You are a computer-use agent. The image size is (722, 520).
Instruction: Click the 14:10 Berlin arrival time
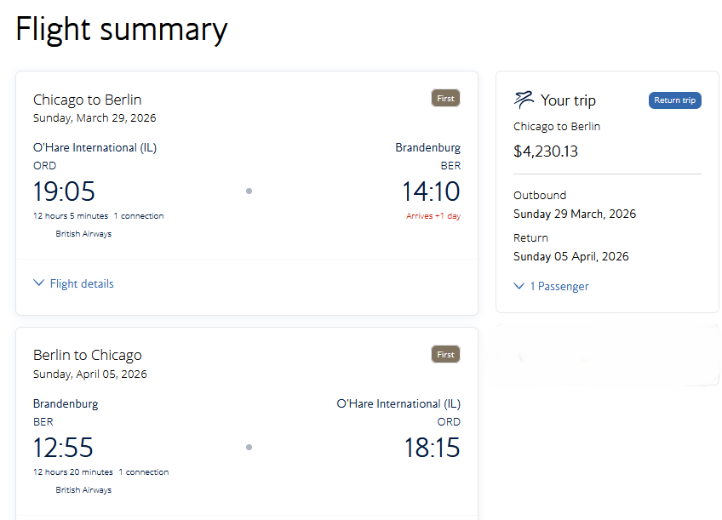[430, 191]
